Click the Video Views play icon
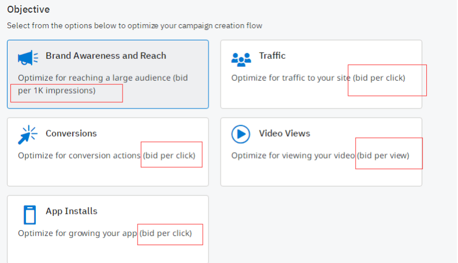Image resolution: width=458 pixels, height=263 pixels. (x=240, y=134)
